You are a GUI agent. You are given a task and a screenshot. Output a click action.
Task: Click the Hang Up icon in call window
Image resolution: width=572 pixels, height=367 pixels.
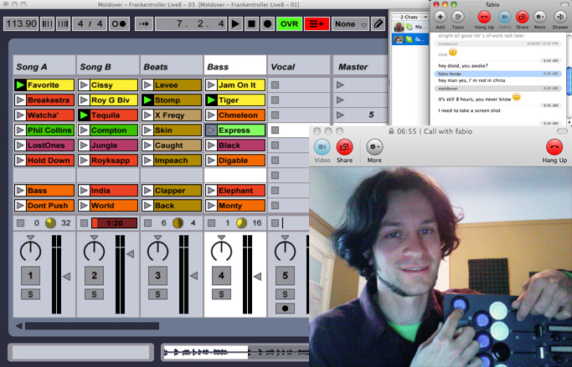coord(554,146)
